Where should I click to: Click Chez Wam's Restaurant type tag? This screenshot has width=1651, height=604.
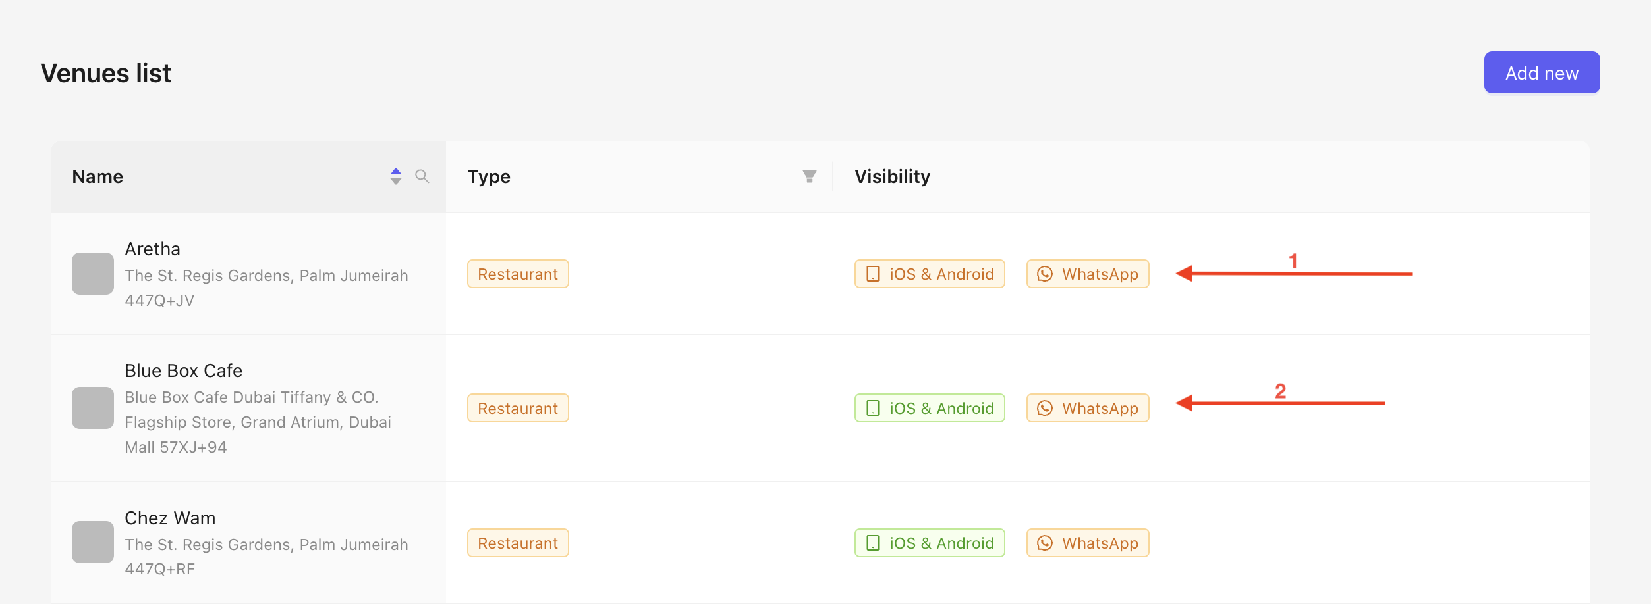[518, 543]
